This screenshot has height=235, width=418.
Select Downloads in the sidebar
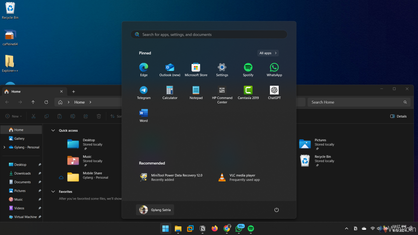click(x=22, y=173)
